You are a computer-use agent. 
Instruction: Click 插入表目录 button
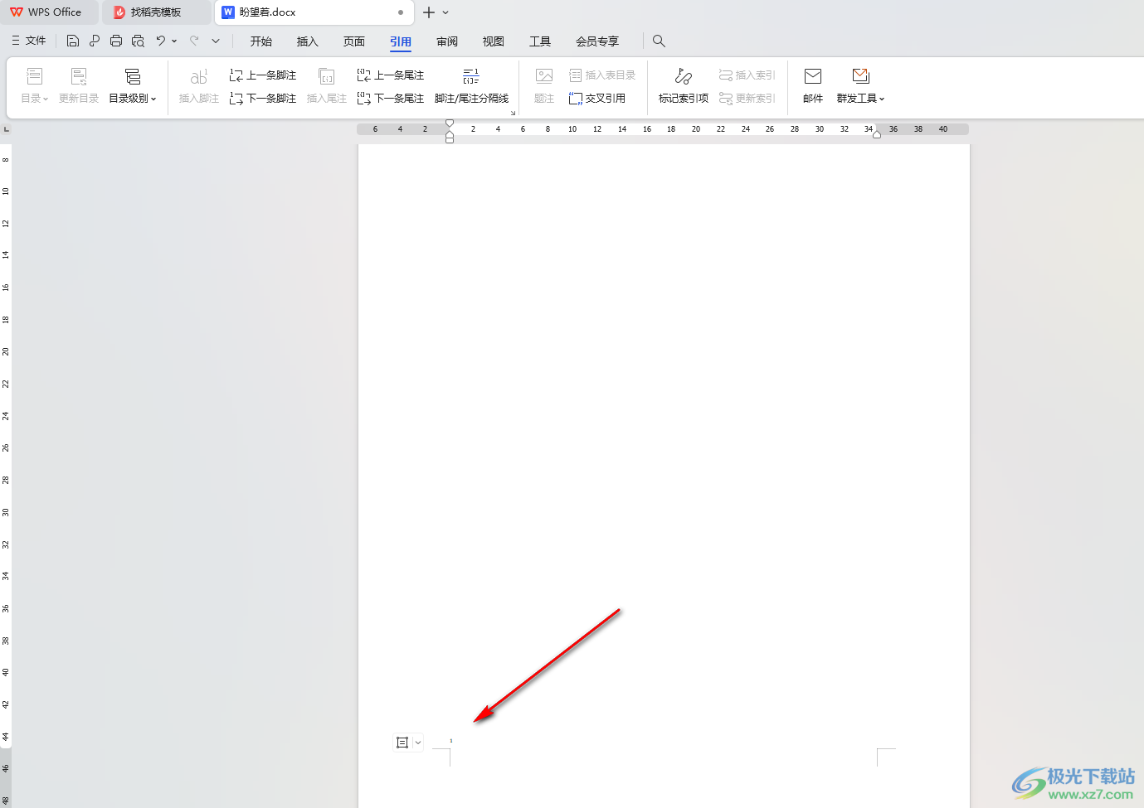[x=602, y=75]
